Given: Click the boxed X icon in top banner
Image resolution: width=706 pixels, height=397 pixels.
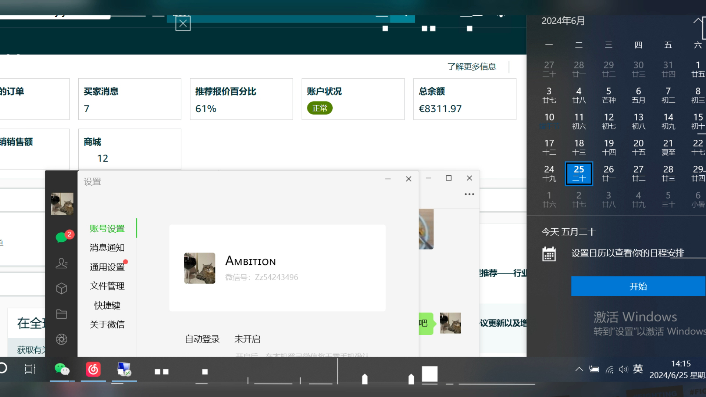Looking at the screenshot, I should coord(183,24).
